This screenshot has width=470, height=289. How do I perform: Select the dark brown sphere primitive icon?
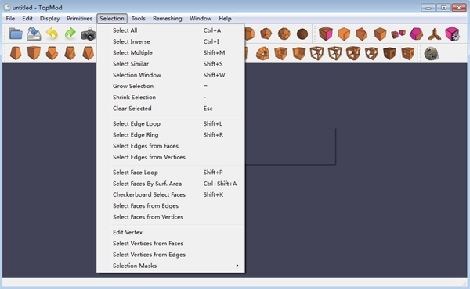tap(302, 34)
